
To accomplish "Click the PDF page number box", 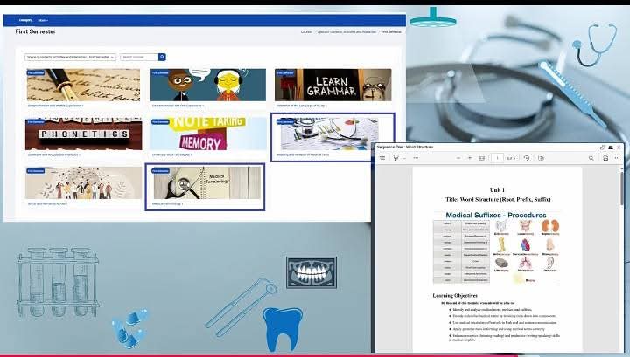I will click(498, 158).
